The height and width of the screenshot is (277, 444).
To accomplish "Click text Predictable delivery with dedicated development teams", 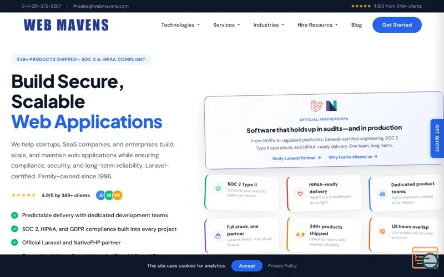I will tap(95, 216).
